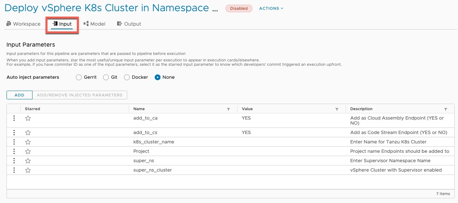Click the Disabled status badge
The width and height of the screenshot is (458, 203).
coord(239,8)
